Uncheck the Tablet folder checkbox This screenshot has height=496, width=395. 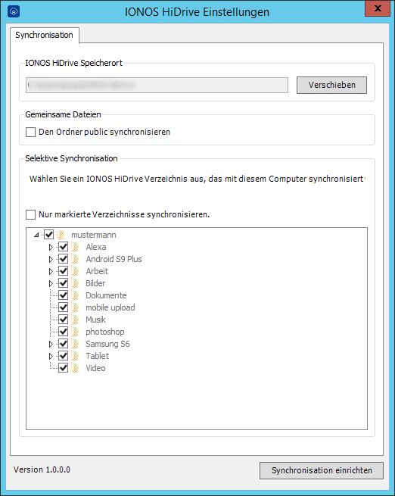pos(64,356)
